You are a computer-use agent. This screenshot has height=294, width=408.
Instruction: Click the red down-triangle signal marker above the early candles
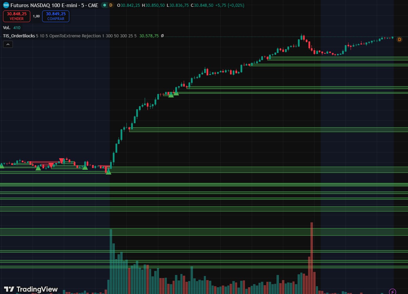pos(61,160)
